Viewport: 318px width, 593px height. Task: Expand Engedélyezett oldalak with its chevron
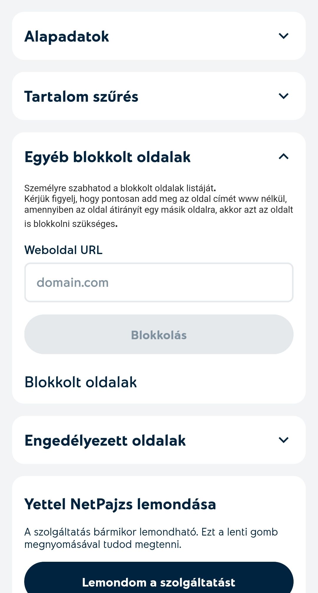click(x=284, y=440)
